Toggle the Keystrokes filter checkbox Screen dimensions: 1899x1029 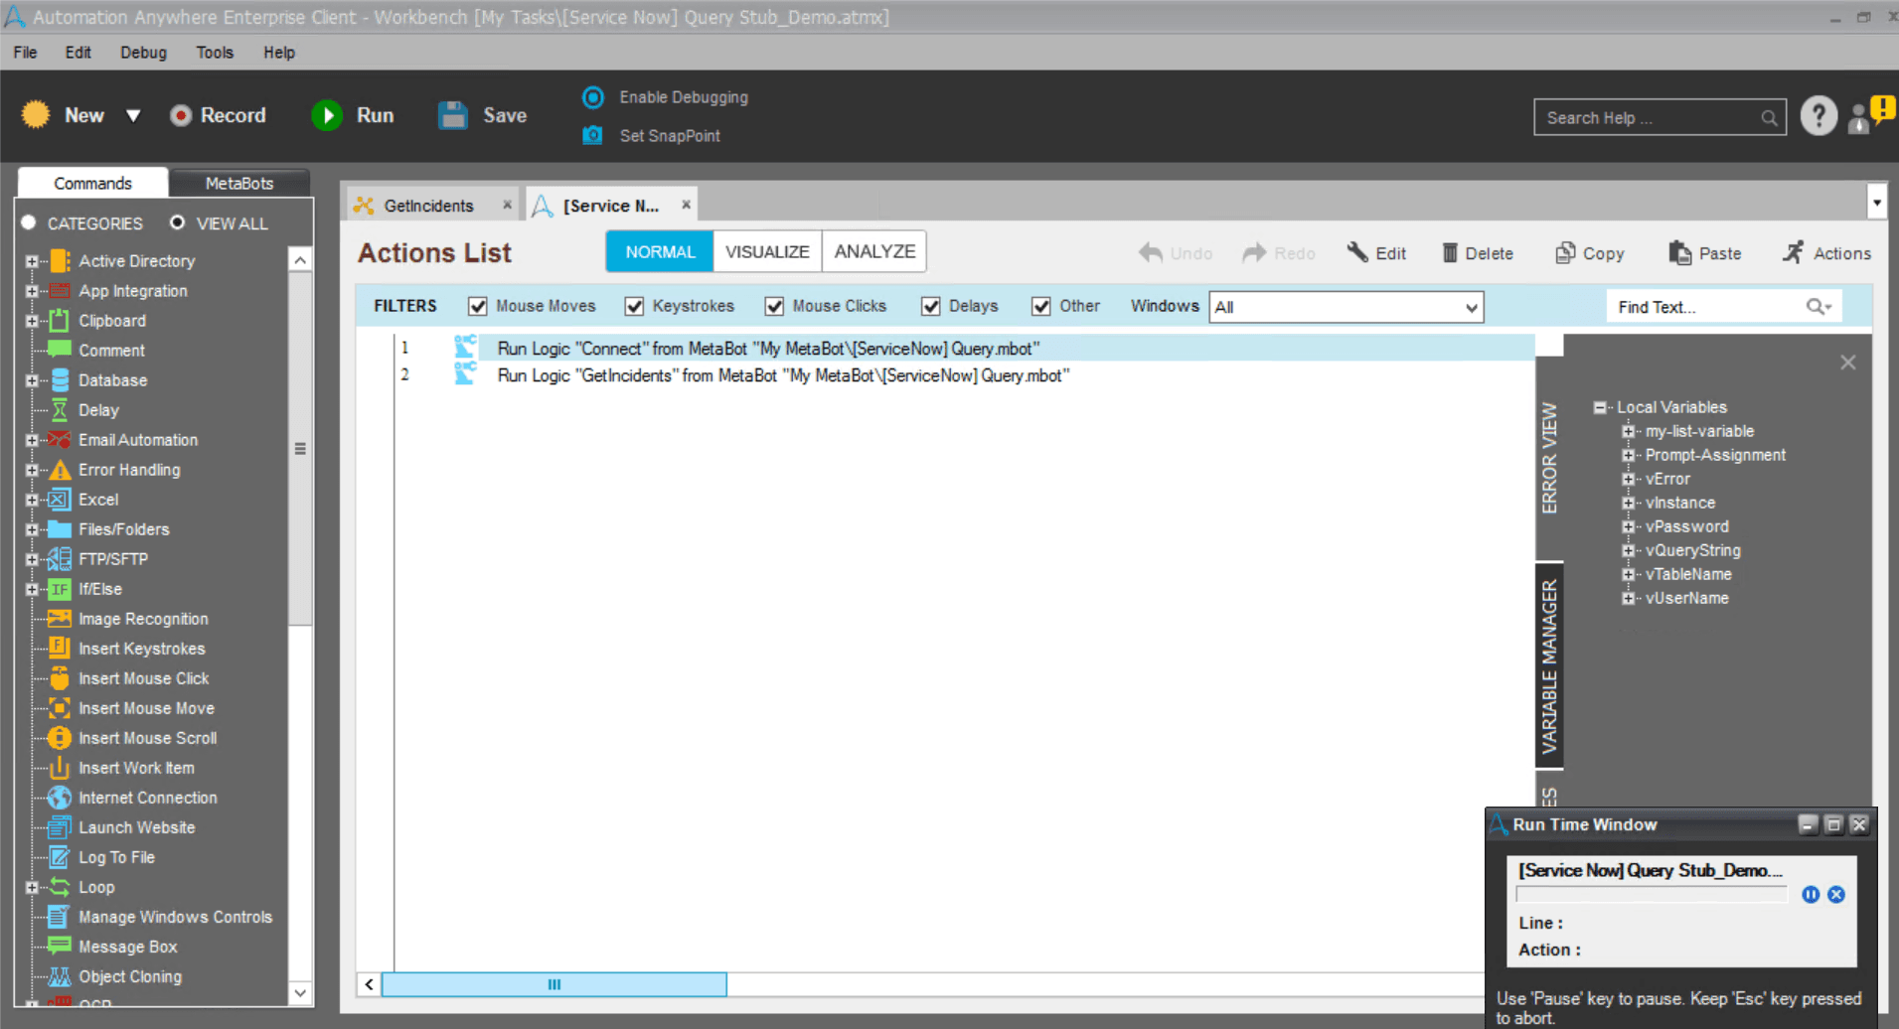tap(634, 306)
